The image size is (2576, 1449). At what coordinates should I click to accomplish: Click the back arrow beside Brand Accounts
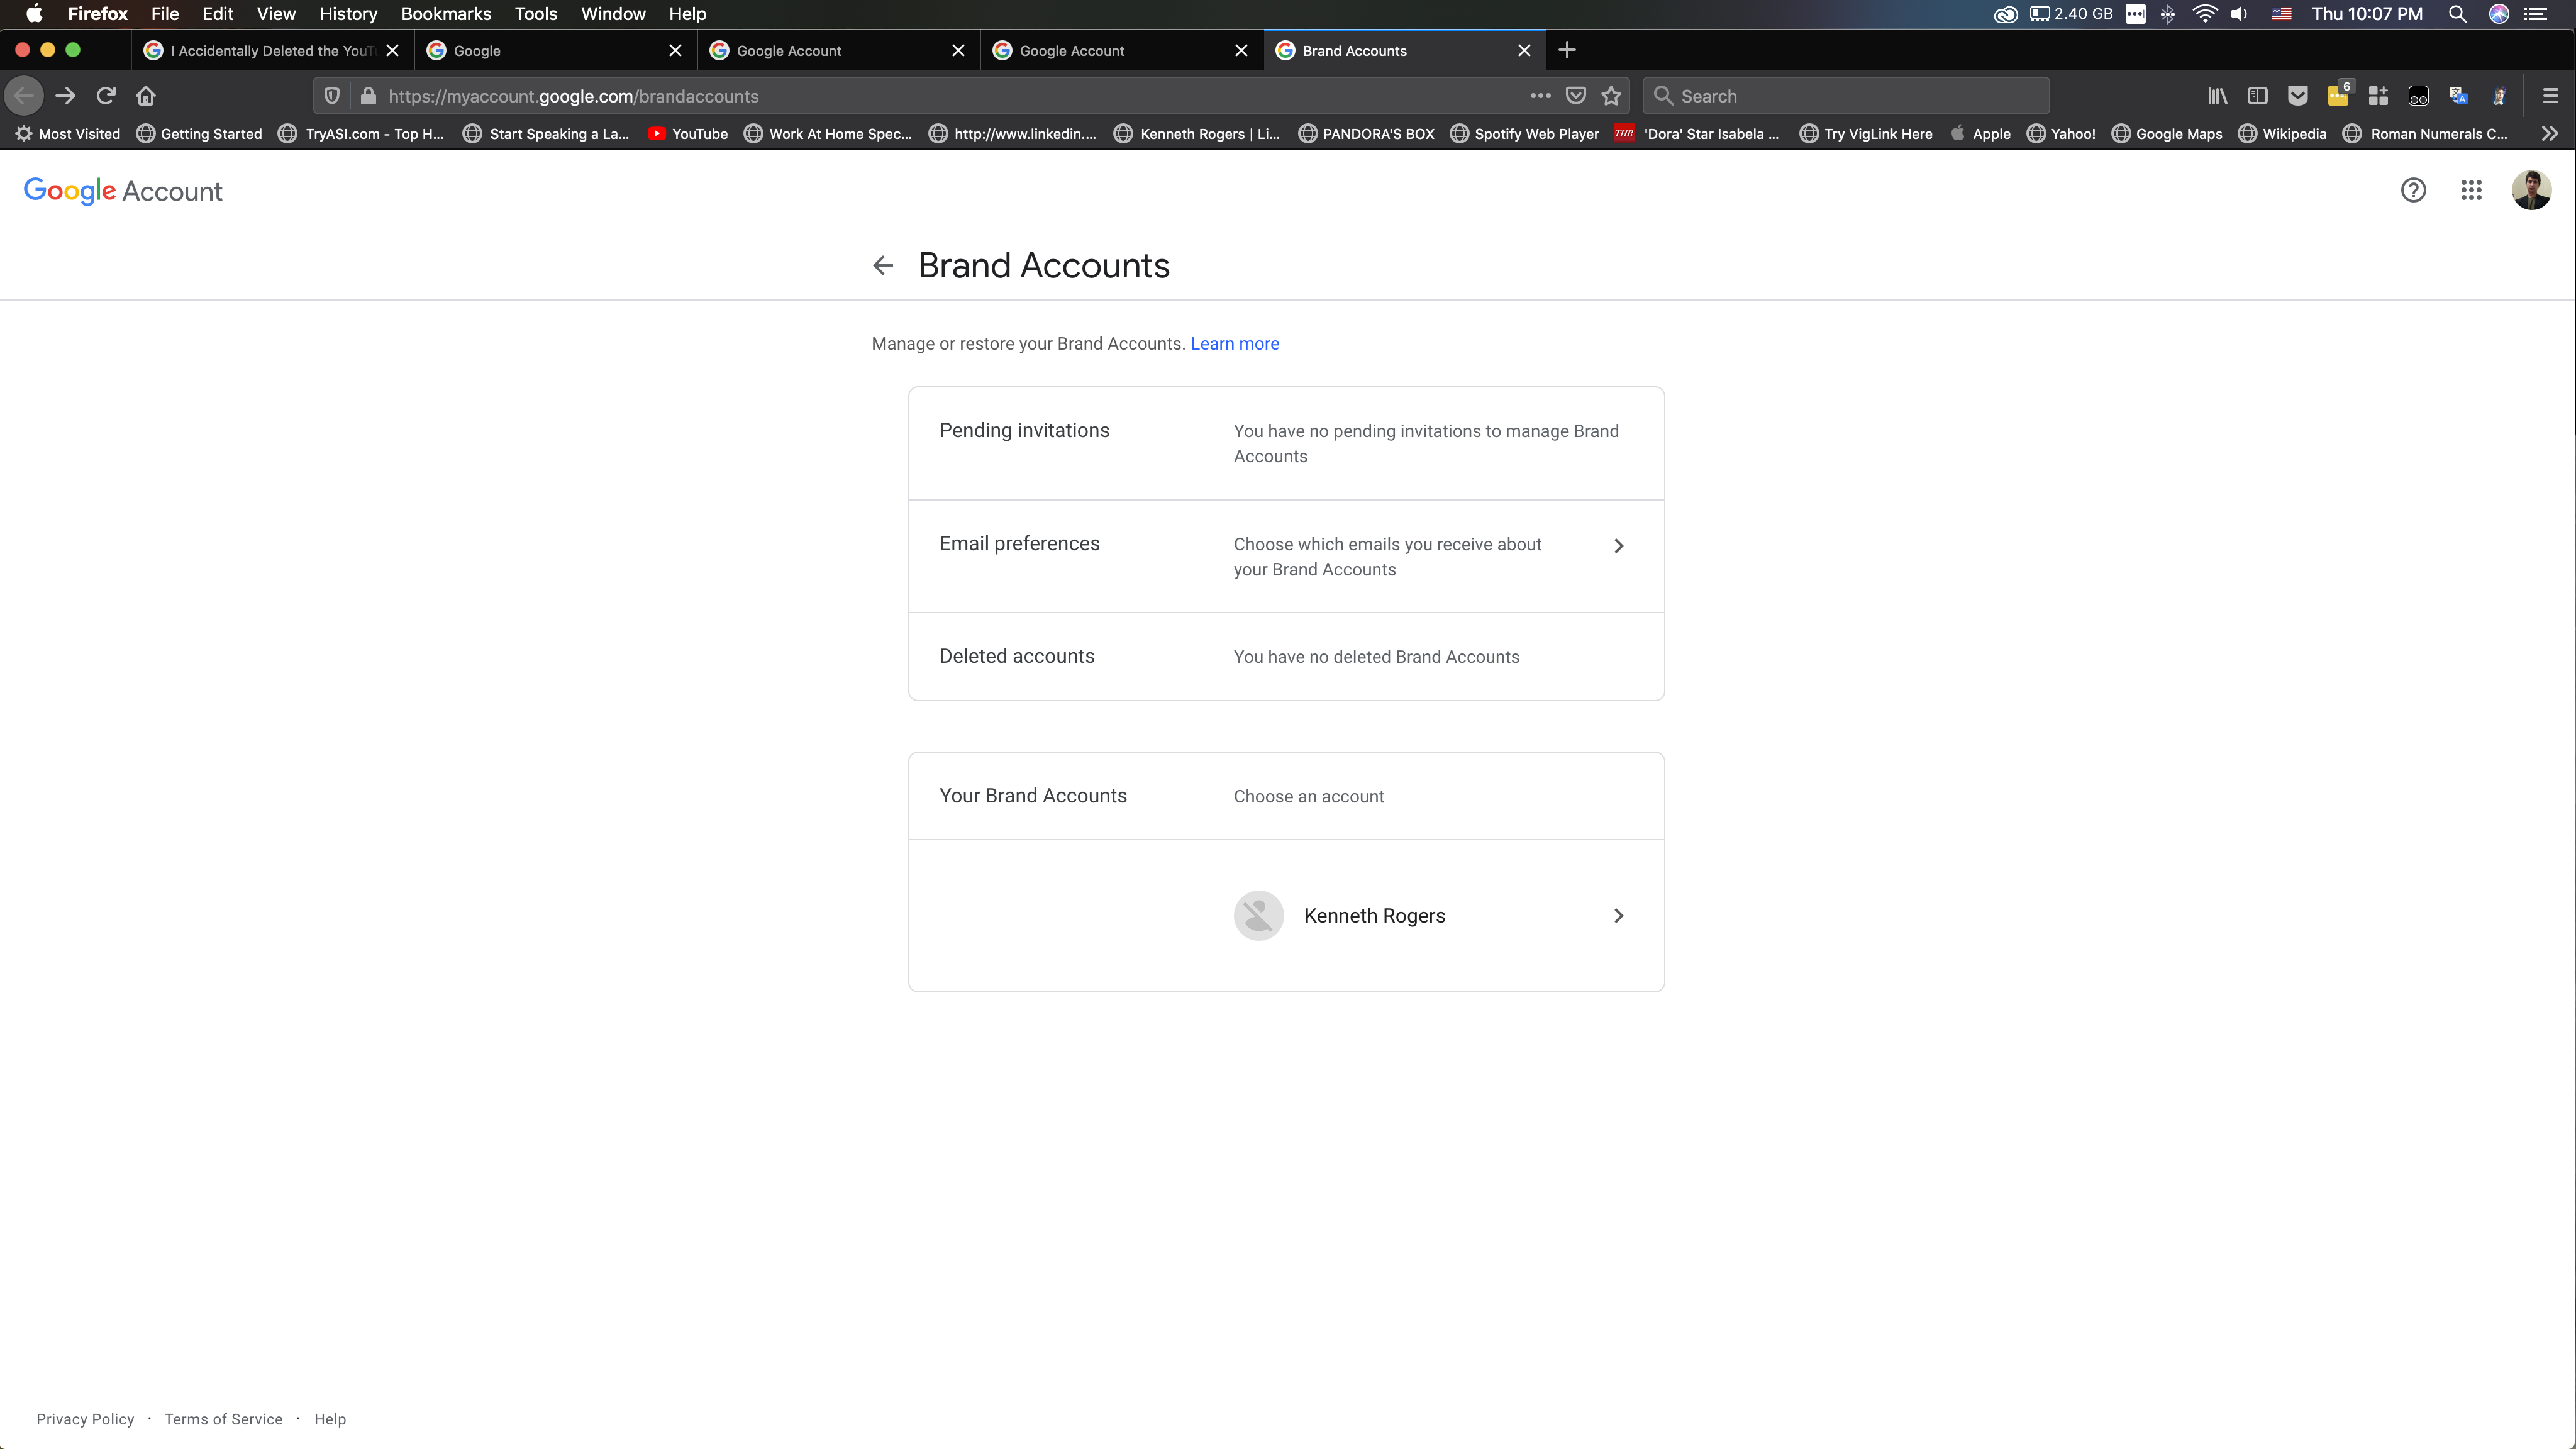[882, 265]
